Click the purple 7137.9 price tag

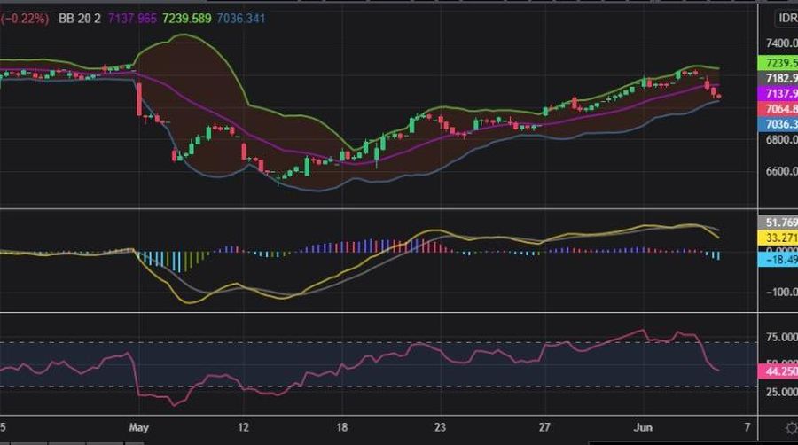(778, 93)
